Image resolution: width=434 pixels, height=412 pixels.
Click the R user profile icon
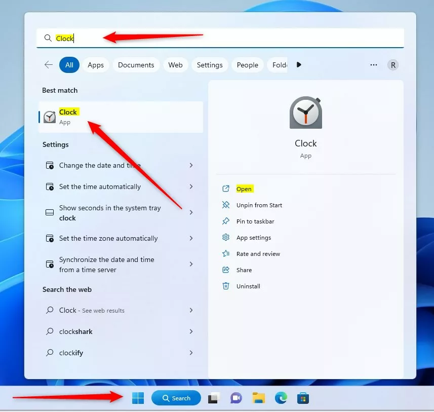click(x=393, y=65)
